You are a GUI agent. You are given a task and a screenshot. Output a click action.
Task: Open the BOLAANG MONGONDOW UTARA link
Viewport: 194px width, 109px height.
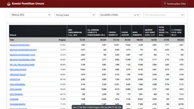click(22, 60)
